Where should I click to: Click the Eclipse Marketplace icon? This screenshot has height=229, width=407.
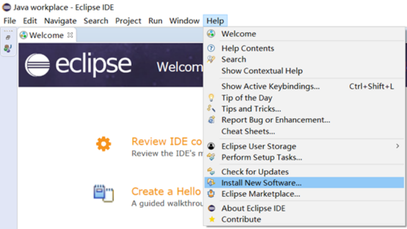[211, 194]
